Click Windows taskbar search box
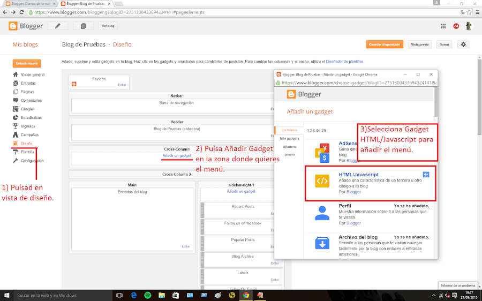Viewport: 482px width, 301px height. (x=63, y=296)
